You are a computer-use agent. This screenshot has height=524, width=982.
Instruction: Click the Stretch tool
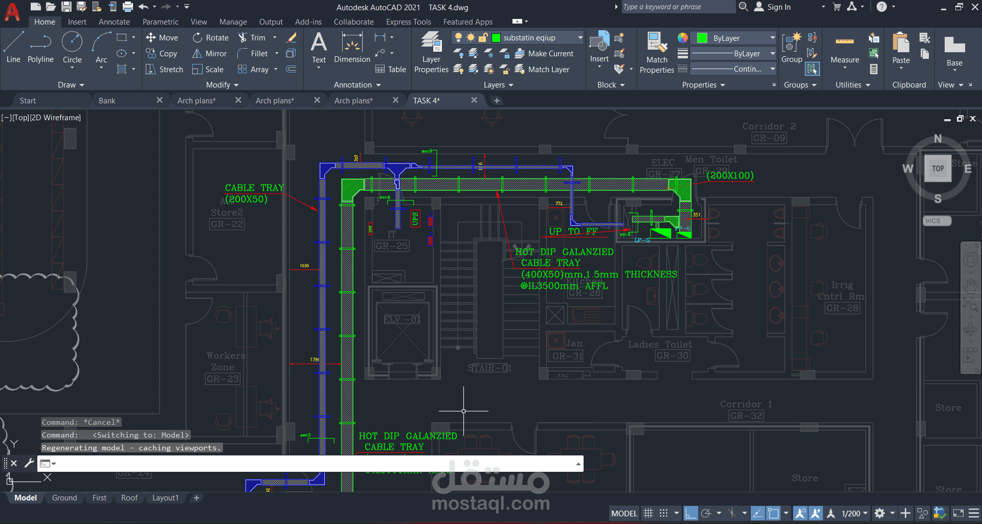[x=164, y=69]
